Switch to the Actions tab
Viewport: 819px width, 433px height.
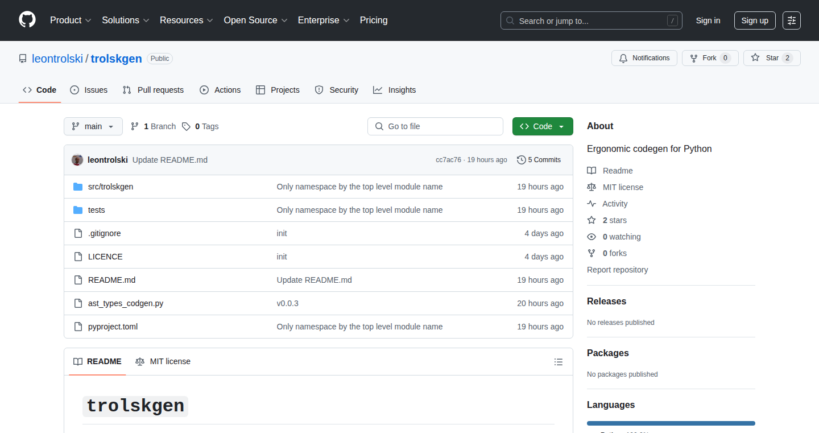tap(220, 90)
